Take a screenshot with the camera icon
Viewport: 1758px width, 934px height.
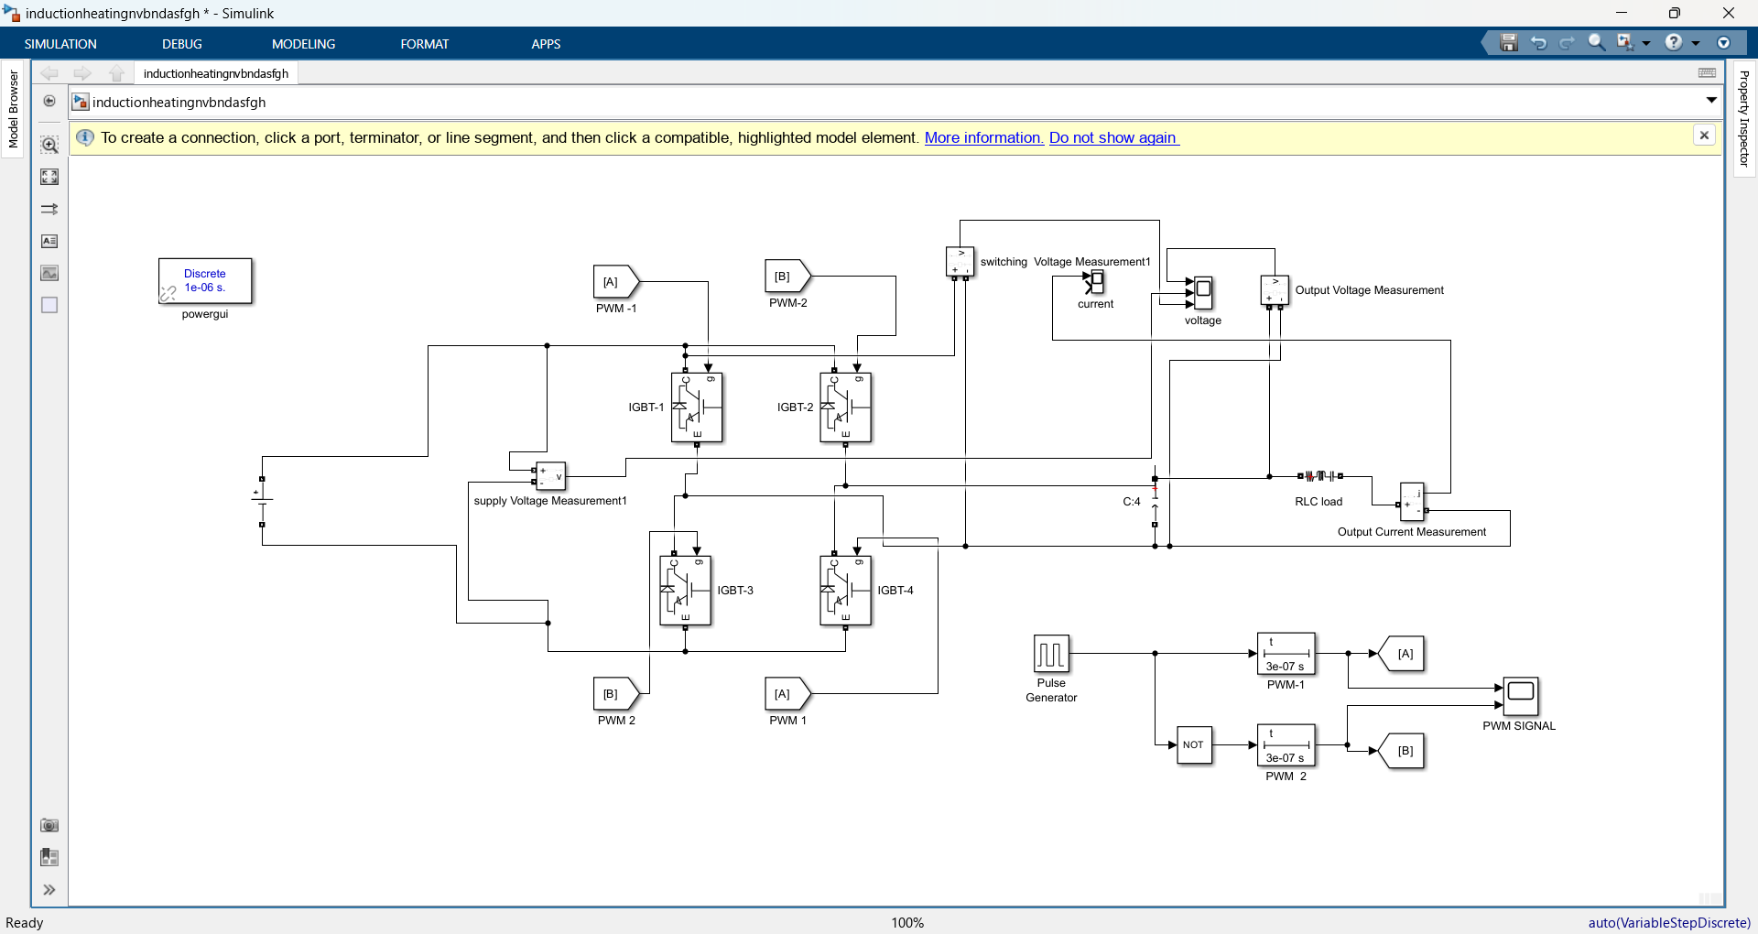(49, 825)
